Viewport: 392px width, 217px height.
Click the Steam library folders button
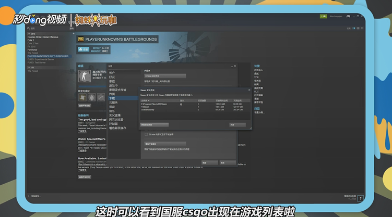point(165,76)
